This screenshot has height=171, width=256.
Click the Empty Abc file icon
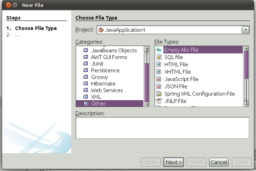click(159, 50)
